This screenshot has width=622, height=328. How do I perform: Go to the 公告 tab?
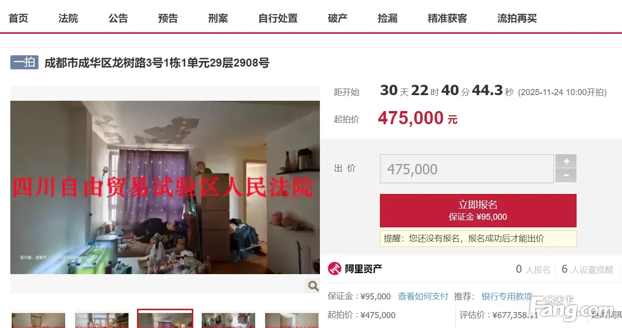click(x=118, y=18)
